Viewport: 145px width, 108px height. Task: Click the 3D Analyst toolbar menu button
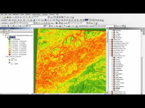pyautogui.click(x=4, y=23)
